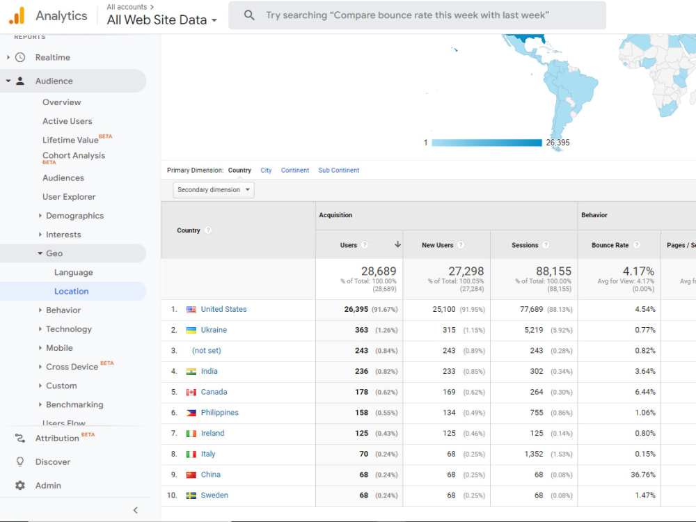
Task: Click the United States flag icon
Action: (x=191, y=310)
